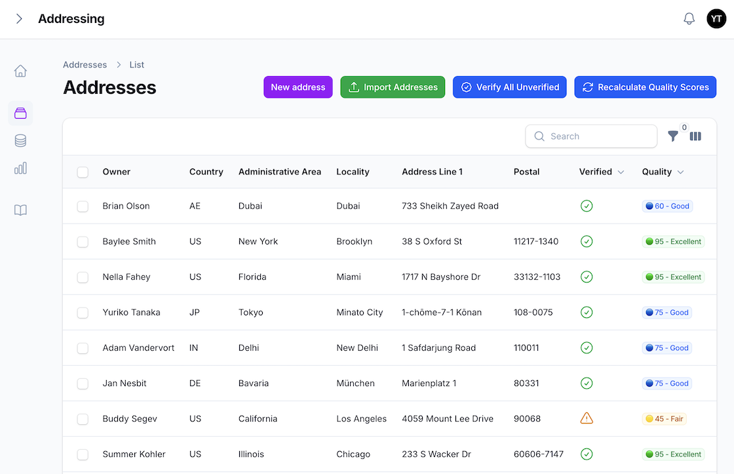Click the filter count badge showing 0
Screen dimensions: 734x474
(x=684, y=127)
